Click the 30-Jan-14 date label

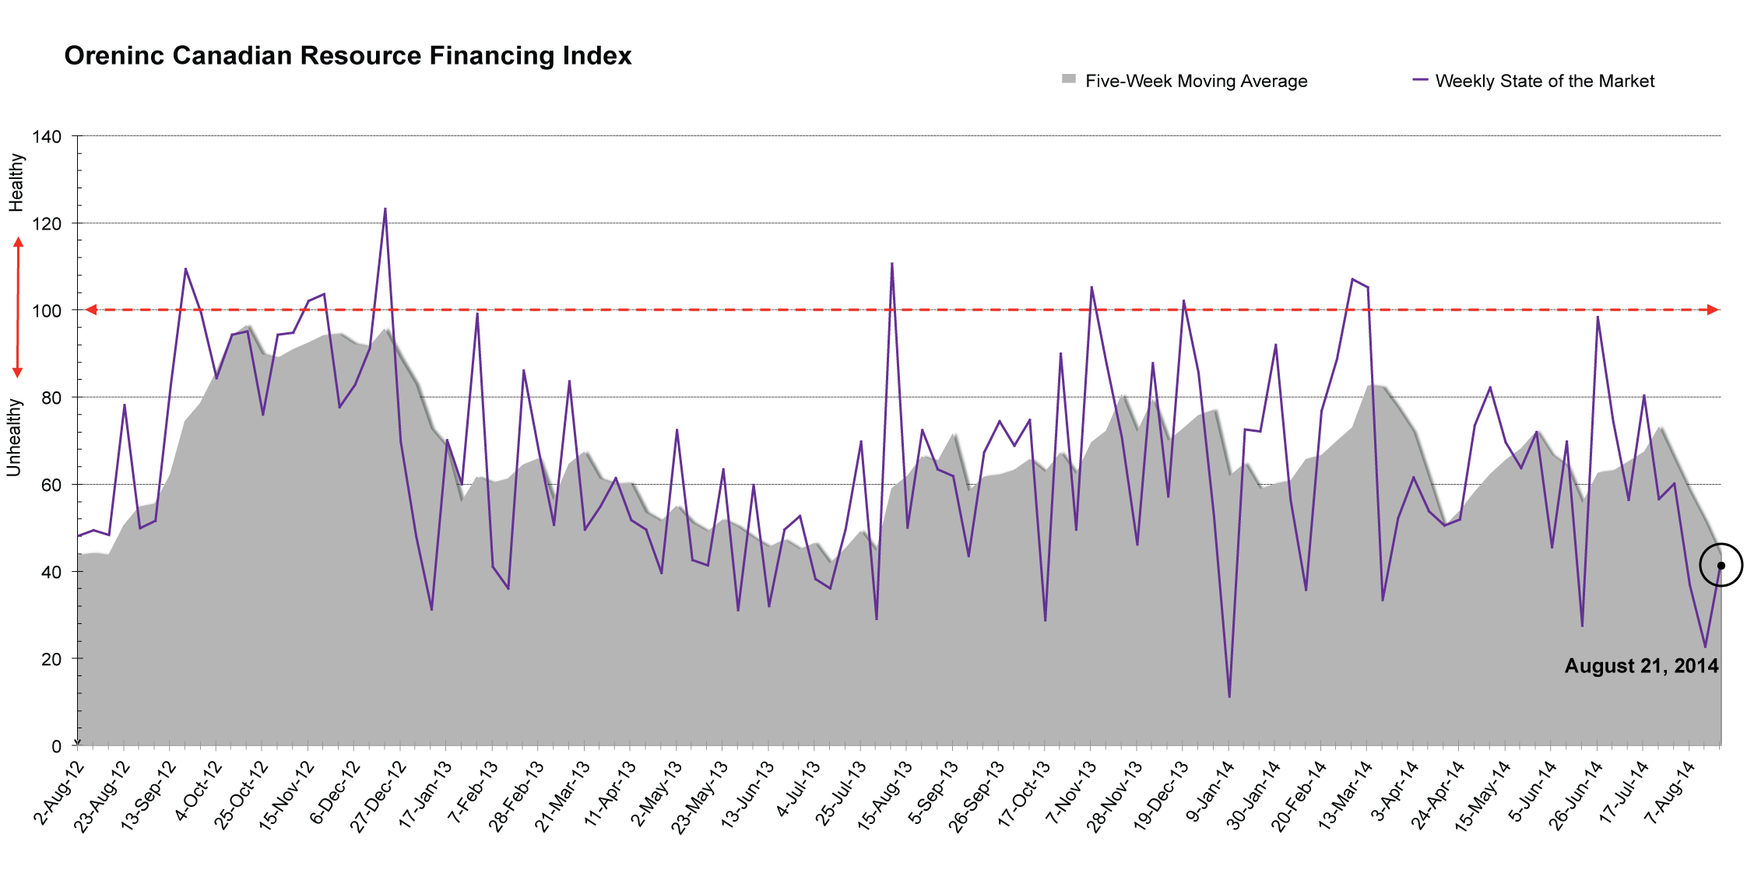point(1254,795)
